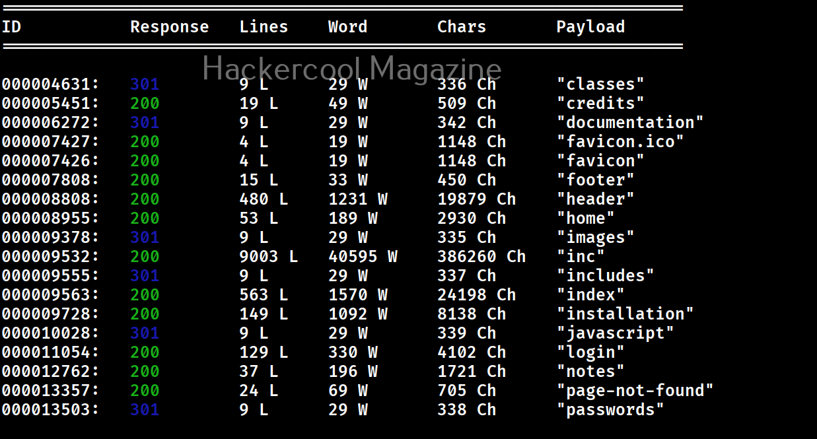Screen dimensions: 817x439
Task: Click the Hackercool Magazine watermark
Action: pos(351,69)
